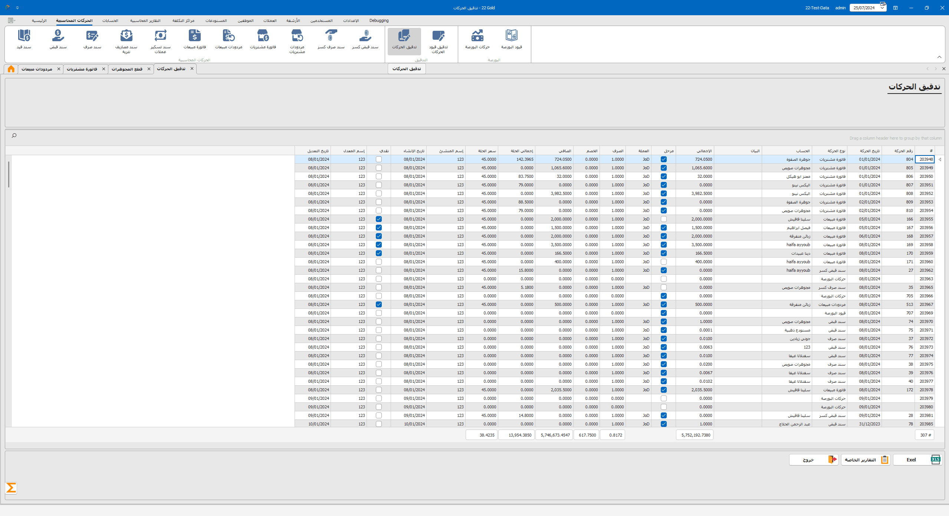Open the quick access customize dropdown
The image size is (949, 516).
click(17, 7)
